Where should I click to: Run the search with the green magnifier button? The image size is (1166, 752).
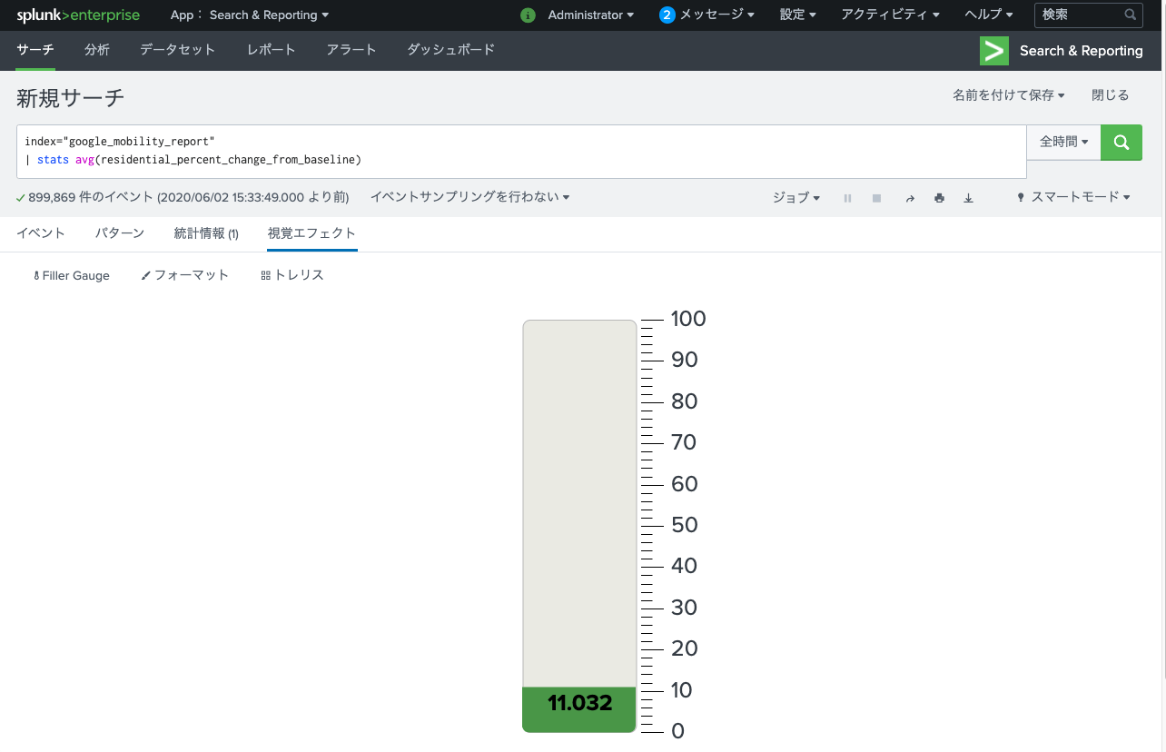coord(1121,143)
